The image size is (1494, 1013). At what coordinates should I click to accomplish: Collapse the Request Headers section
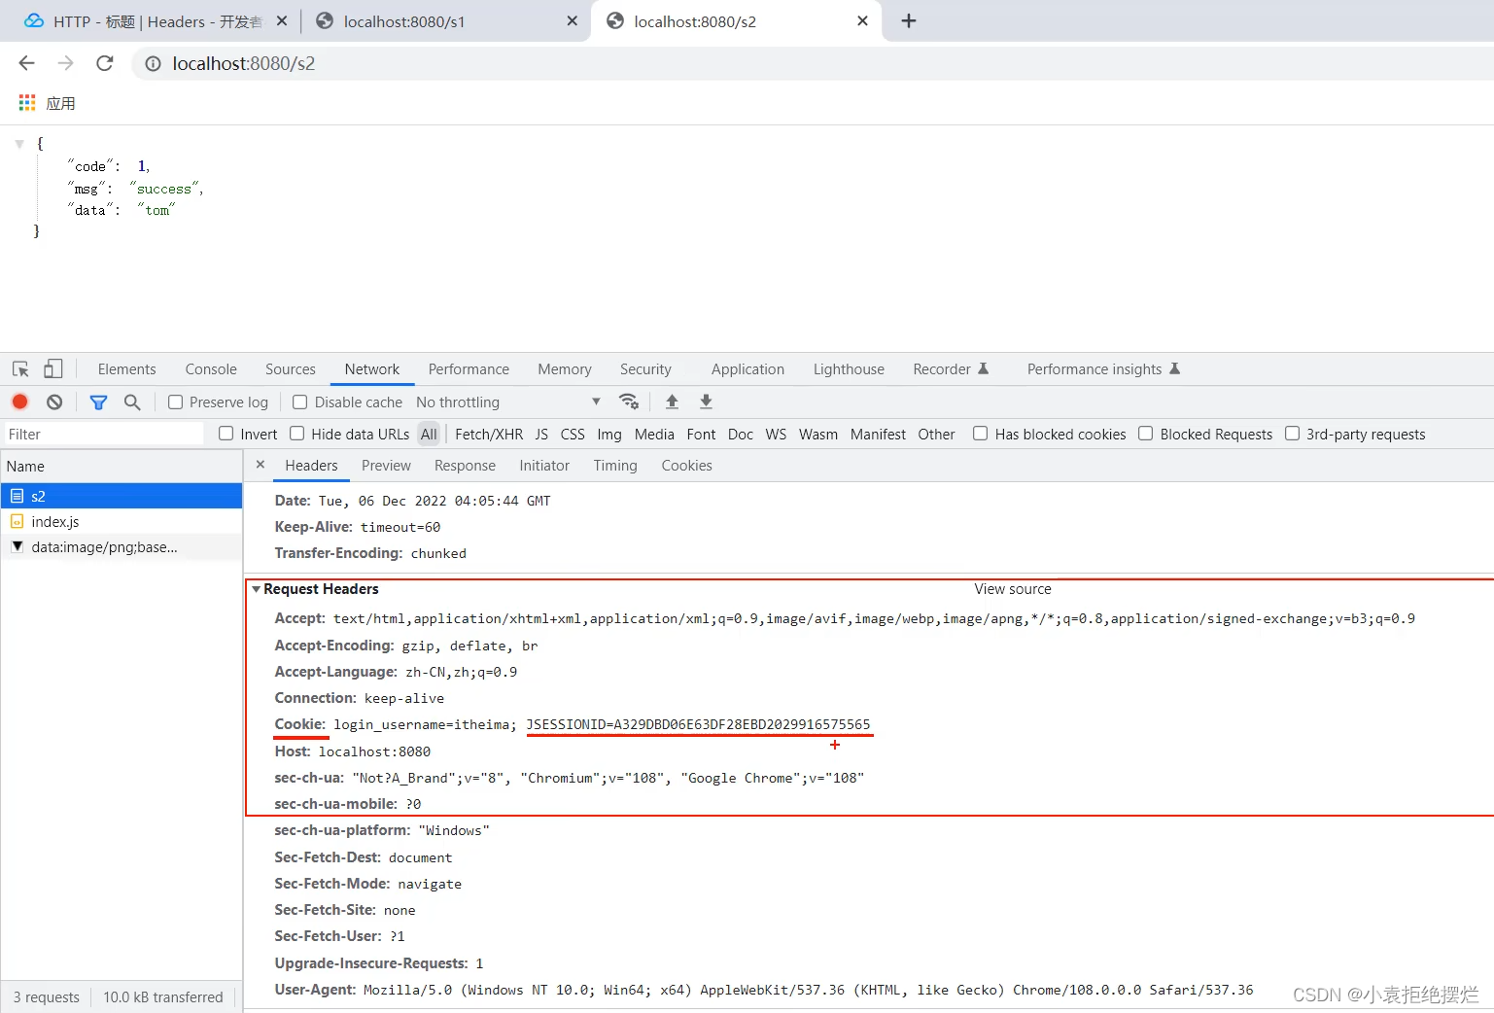pyautogui.click(x=257, y=589)
